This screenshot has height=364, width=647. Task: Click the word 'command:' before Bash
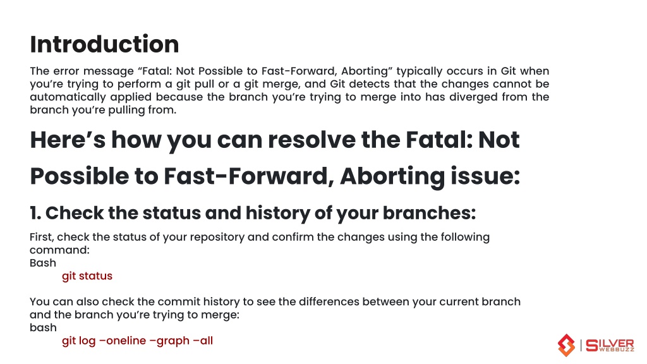click(59, 250)
